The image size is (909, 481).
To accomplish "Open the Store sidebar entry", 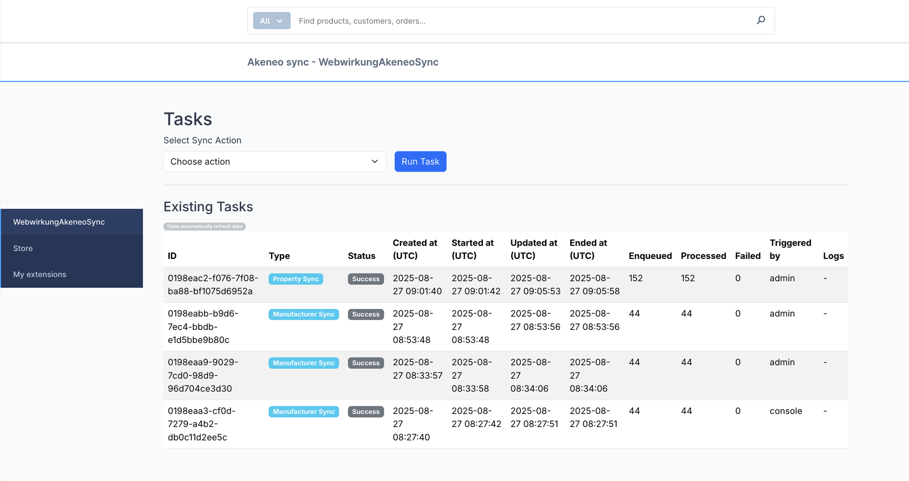I will 23,248.
